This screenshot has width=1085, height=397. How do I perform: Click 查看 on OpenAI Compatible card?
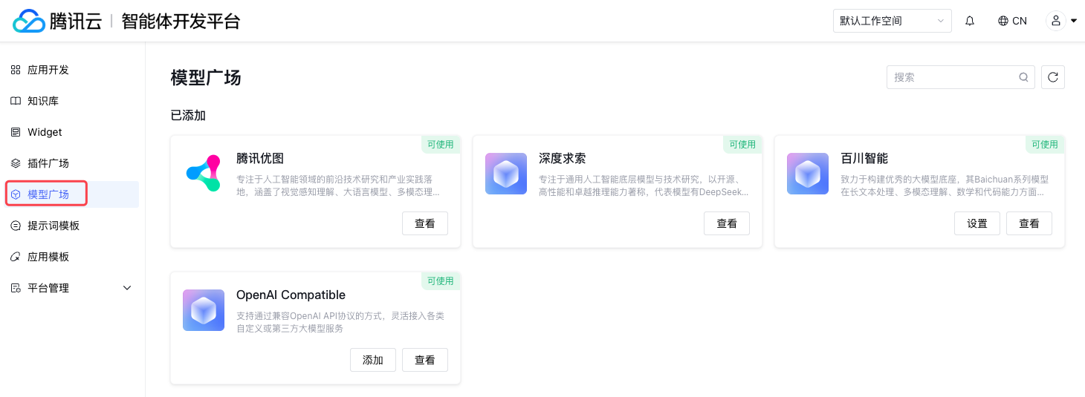(425, 360)
